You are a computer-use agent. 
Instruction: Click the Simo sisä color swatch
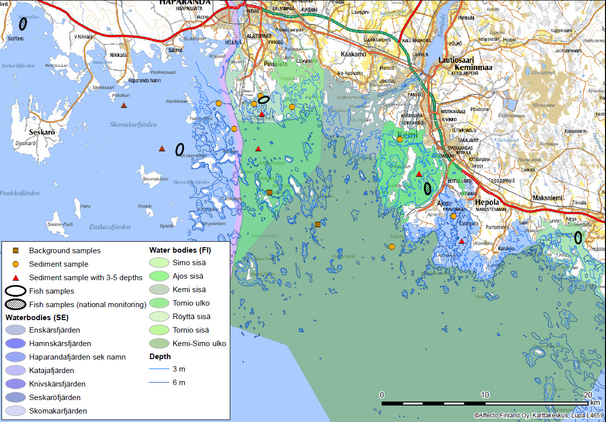point(160,263)
